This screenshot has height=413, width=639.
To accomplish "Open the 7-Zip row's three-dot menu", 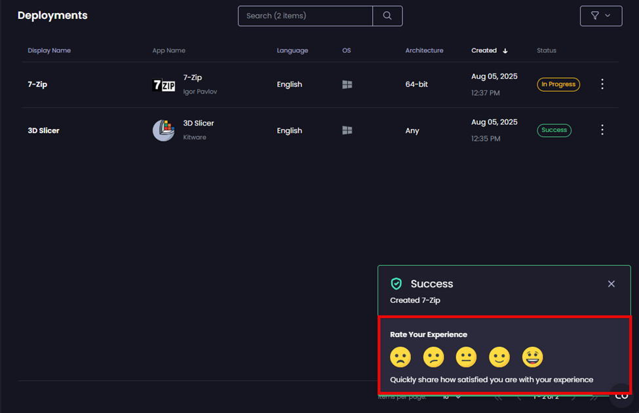I will pos(602,84).
